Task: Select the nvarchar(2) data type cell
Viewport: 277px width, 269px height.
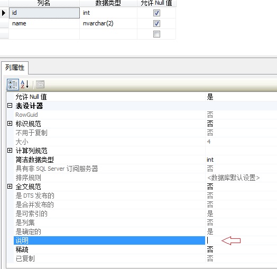Action: (x=108, y=23)
